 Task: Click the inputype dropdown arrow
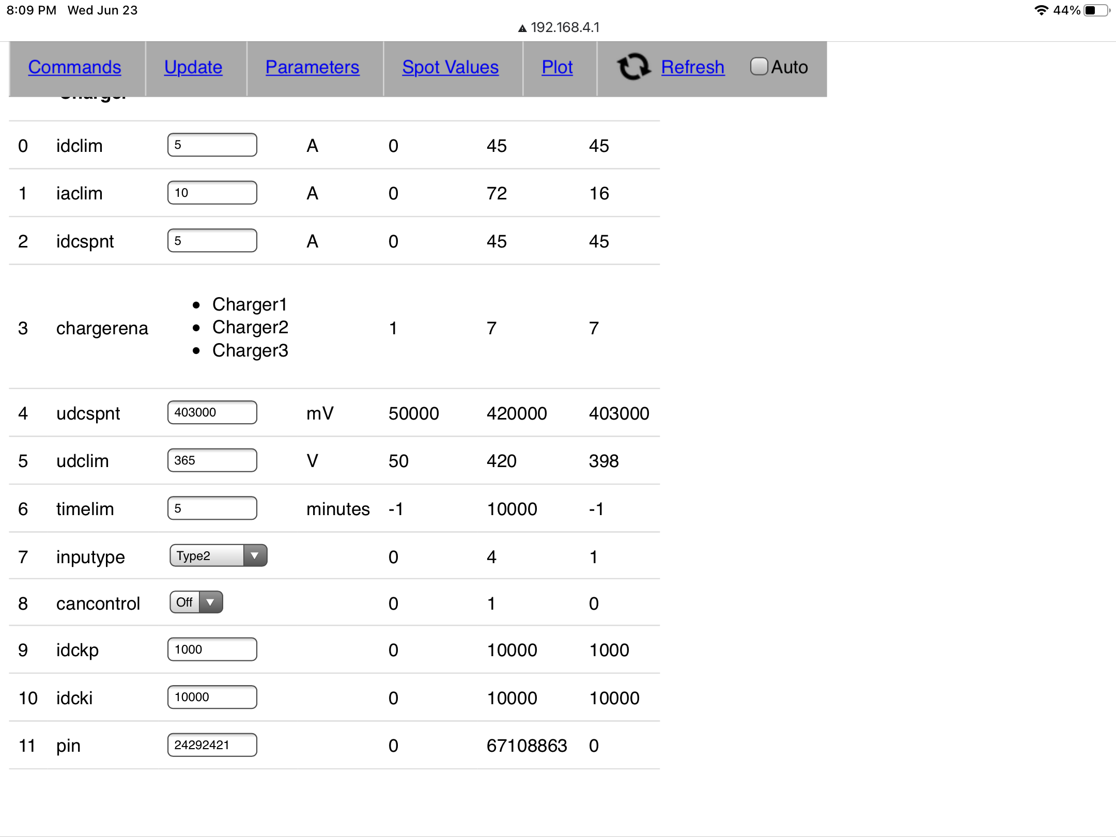tap(255, 555)
